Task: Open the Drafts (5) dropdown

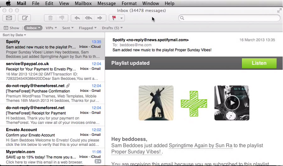Action: coord(112,28)
